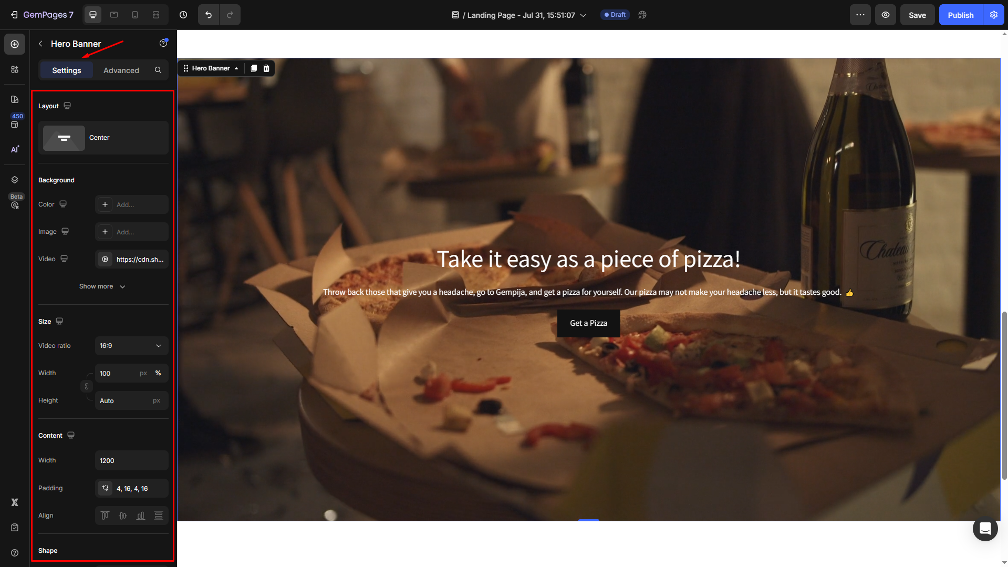Duplicate the Hero Banner element
The height and width of the screenshot is (567, 1008).
tap(254, 68)
